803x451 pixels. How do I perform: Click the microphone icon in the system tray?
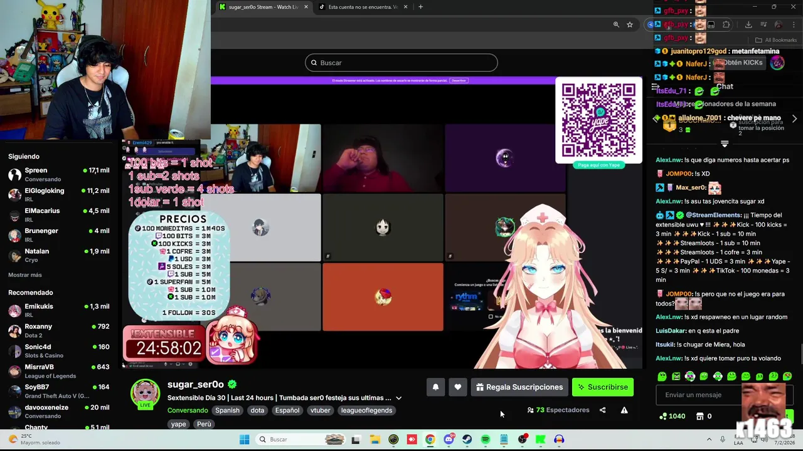pos(723,439)
